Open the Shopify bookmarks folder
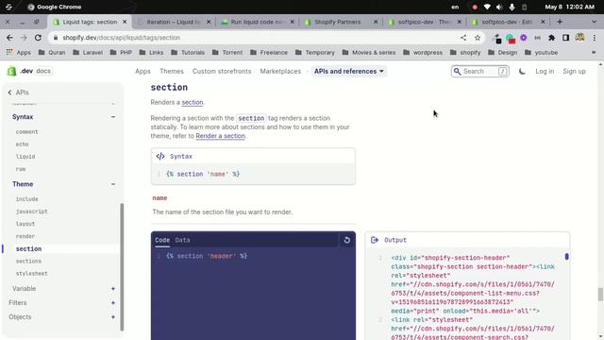 [465, 52]
